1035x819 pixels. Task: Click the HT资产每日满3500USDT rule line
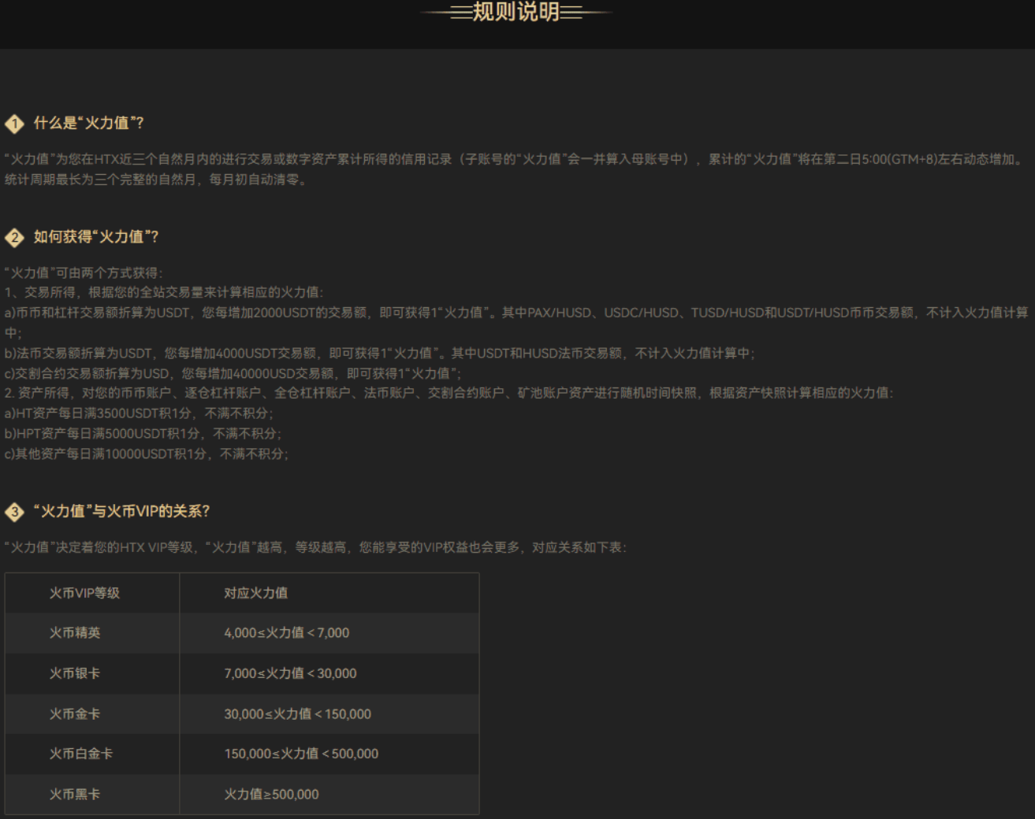[x=139, y=413]
